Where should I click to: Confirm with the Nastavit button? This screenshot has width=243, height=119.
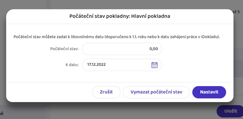pos(209,92)
